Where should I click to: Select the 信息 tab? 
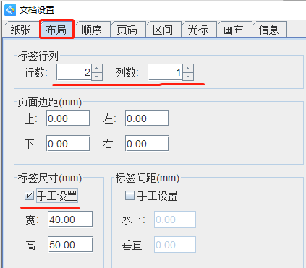[269, 30]
